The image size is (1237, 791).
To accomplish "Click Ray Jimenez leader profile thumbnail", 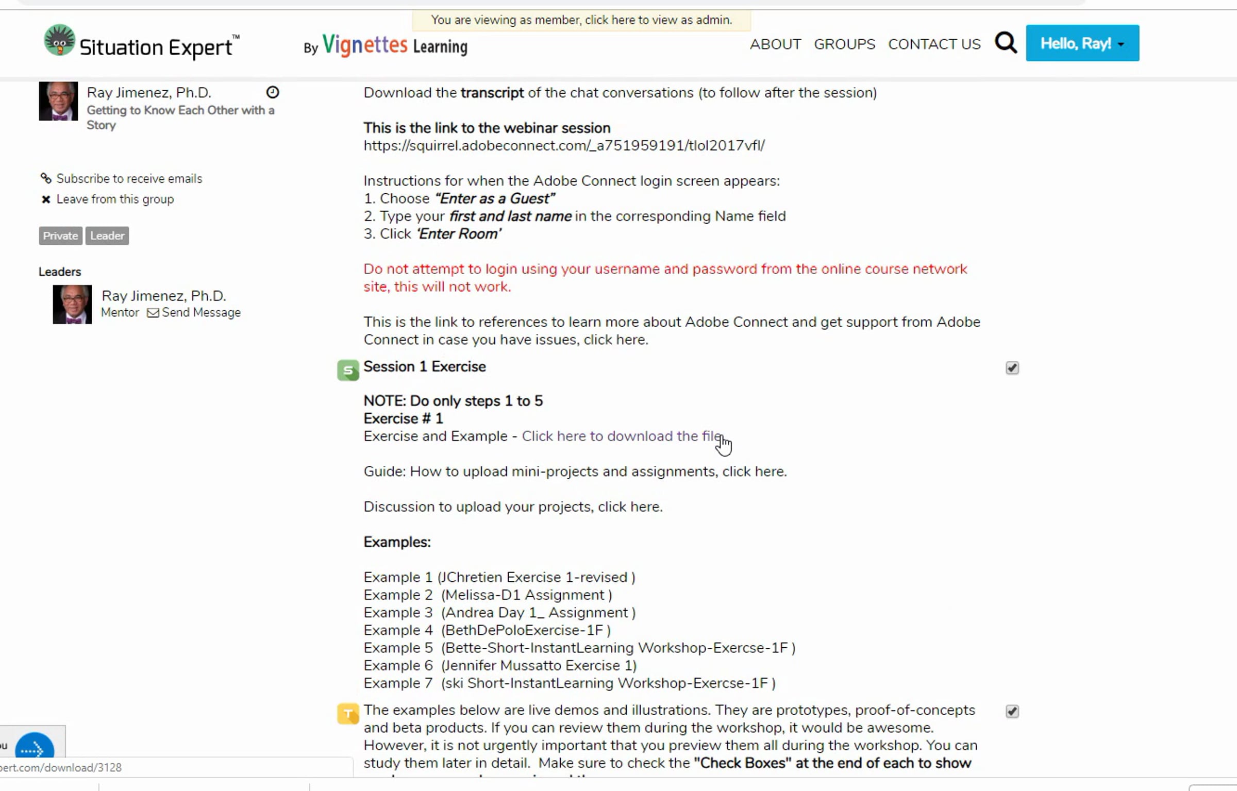I will [x=72, y=305].
